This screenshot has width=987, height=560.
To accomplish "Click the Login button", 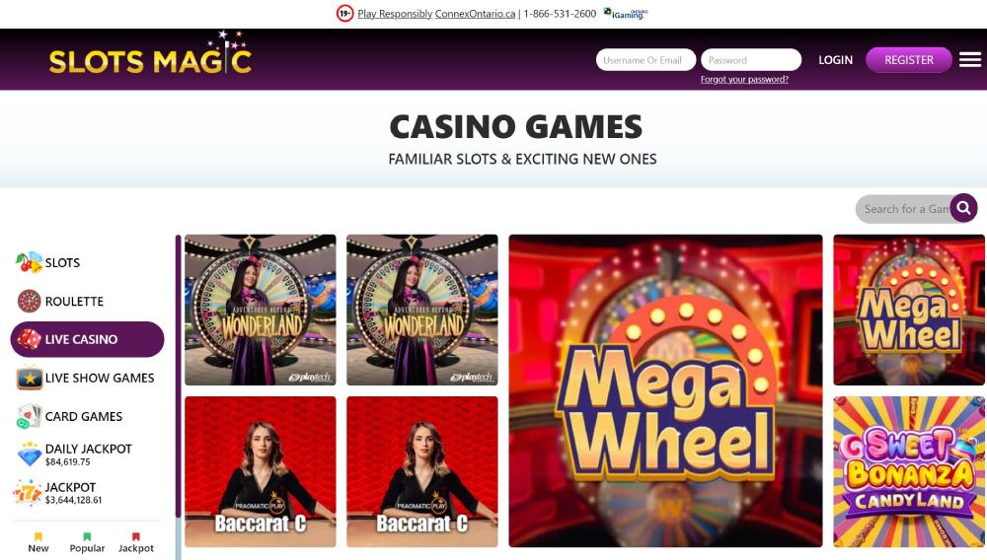I will [x=835, y=60].
